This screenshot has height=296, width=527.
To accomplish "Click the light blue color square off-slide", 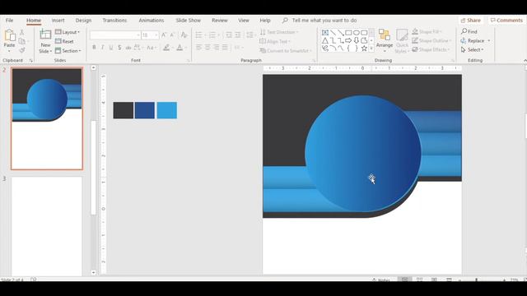I will coord(166,110).
